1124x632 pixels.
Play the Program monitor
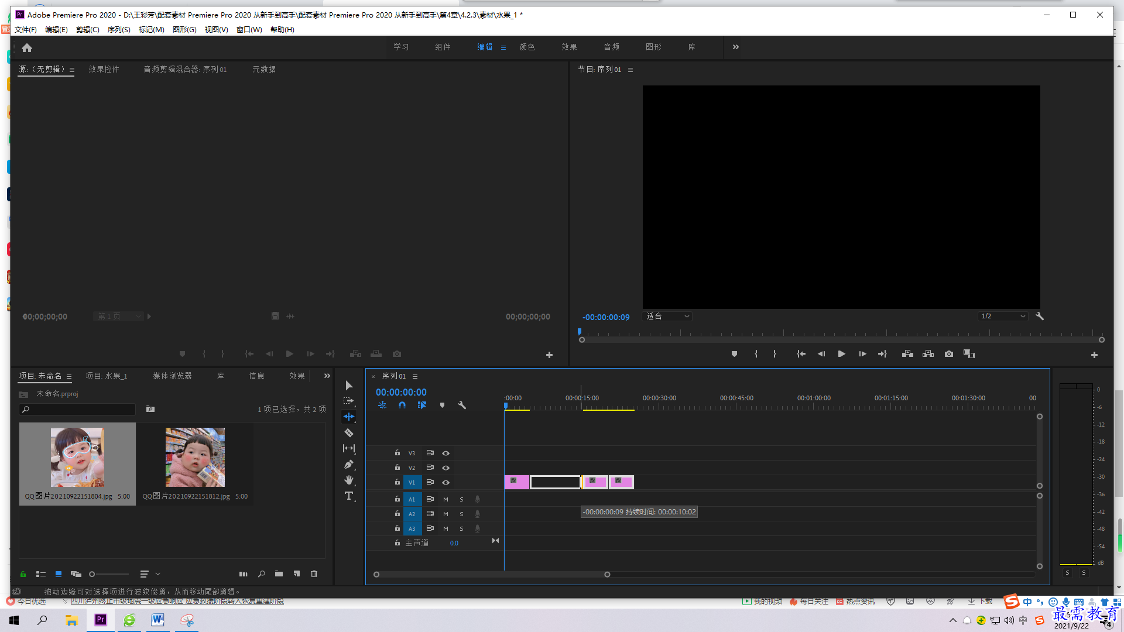point(841,354)
